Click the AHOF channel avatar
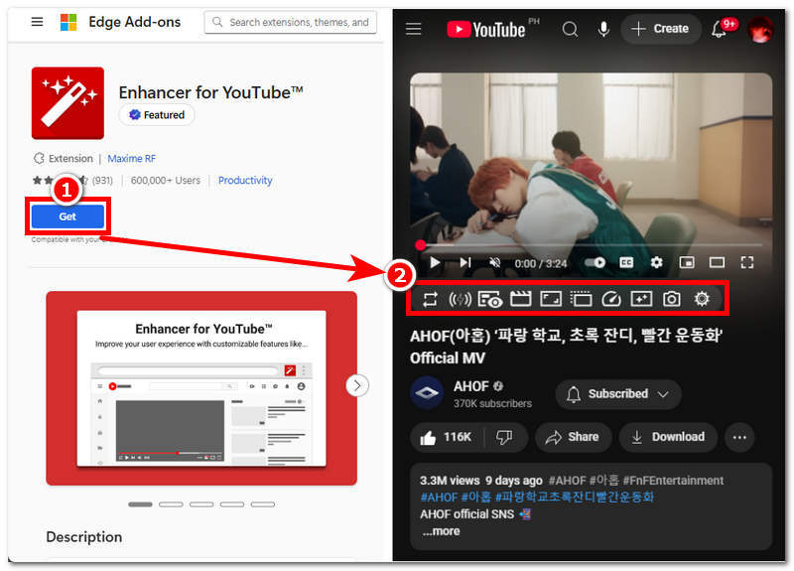The image size is (794, 571). click(x=427, y=392)
